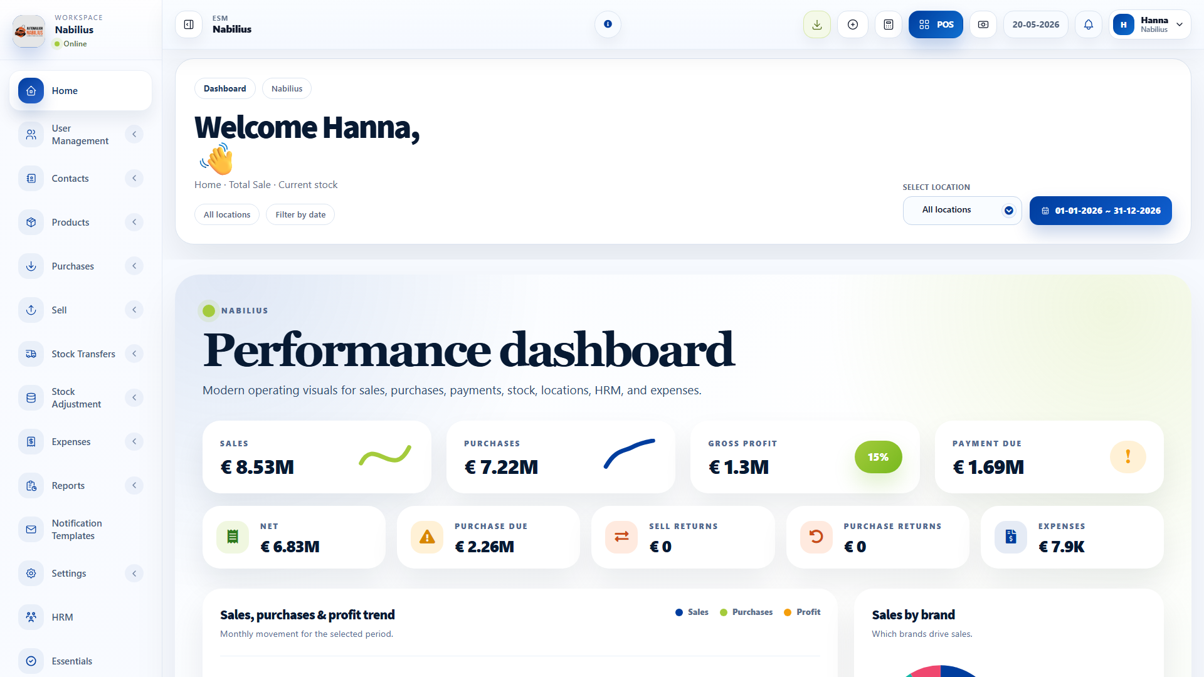Viewport: 1204px width, 677px height.
Task: Click the Filter by date pill
Action: pyautogui.click(x=300, y=215)
